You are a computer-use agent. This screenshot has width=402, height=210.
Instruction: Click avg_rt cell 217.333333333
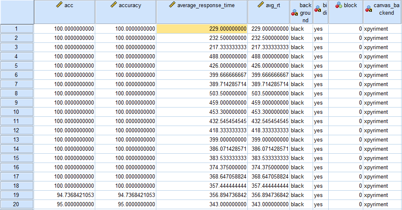pyautogui.click(x=269, y=47)
